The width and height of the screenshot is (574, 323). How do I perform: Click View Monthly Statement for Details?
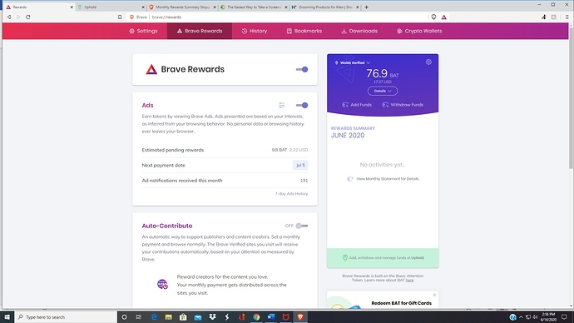pos(388,179)
